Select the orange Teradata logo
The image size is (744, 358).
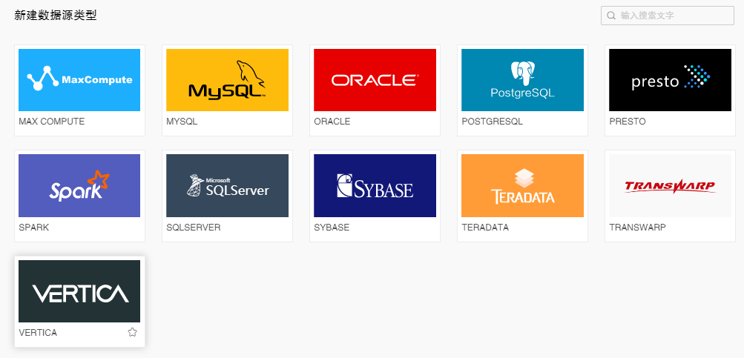(x=522, y=185)
